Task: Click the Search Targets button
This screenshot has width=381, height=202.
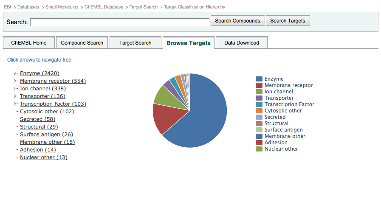Action: (288, 21)
